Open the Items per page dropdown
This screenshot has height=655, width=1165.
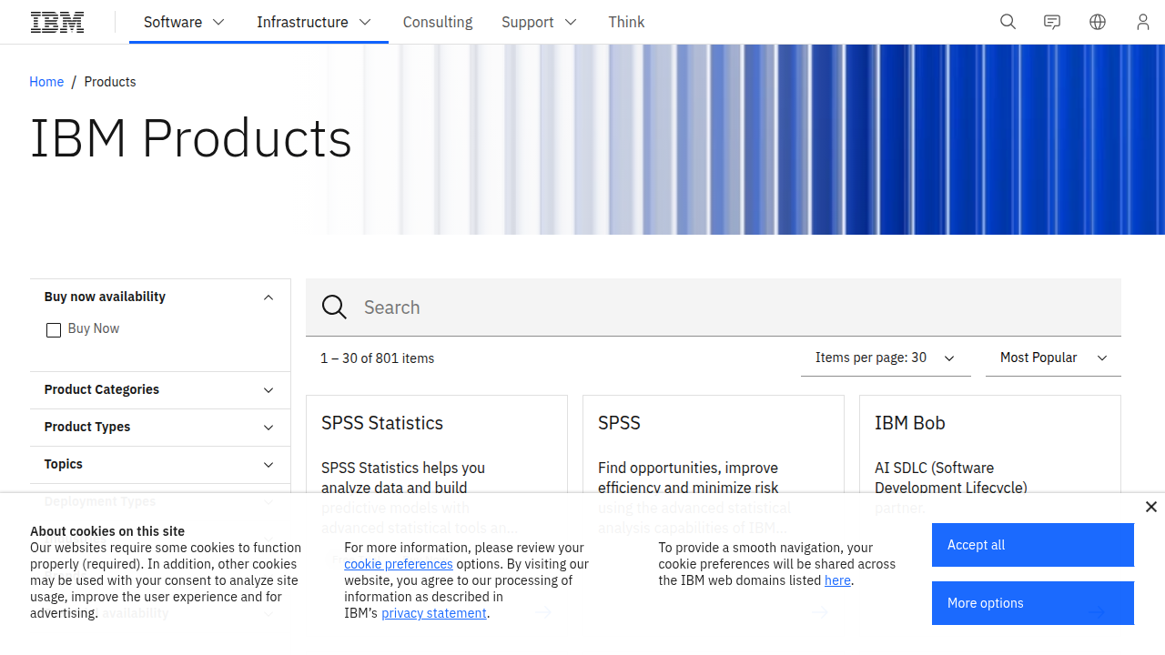tap(886, 358)
